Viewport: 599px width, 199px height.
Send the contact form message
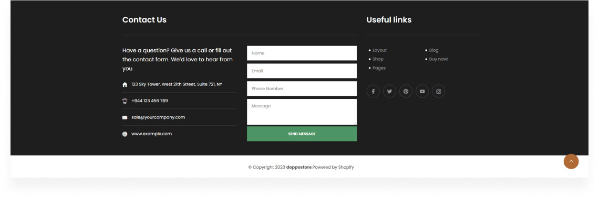pyautogui.click(x=302, y=134)
